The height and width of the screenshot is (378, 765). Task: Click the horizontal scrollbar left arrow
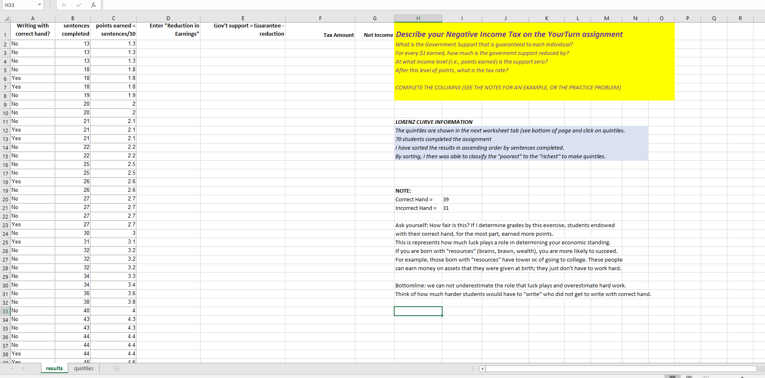(x=482, y=369)
